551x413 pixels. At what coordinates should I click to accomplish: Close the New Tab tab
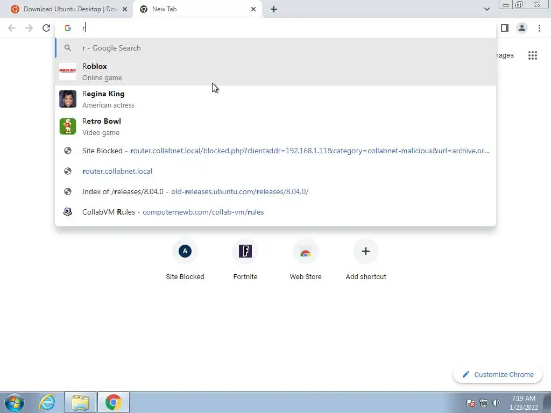click(x=253, y=10)
